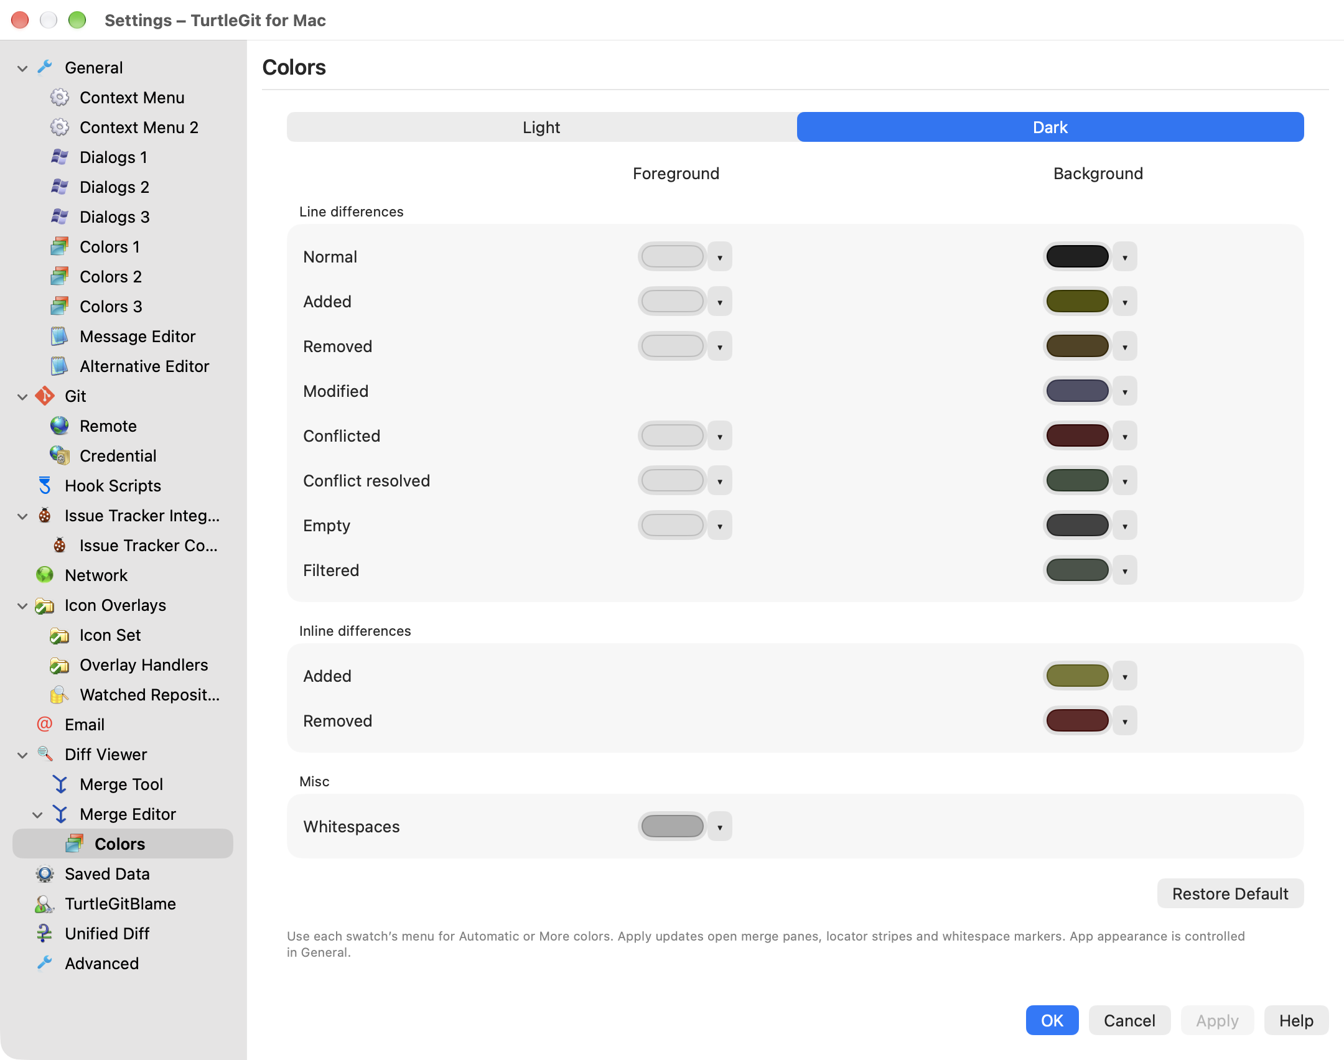Click the Help button
Screen dimensions: 1344x1060
point(1296,1021)
